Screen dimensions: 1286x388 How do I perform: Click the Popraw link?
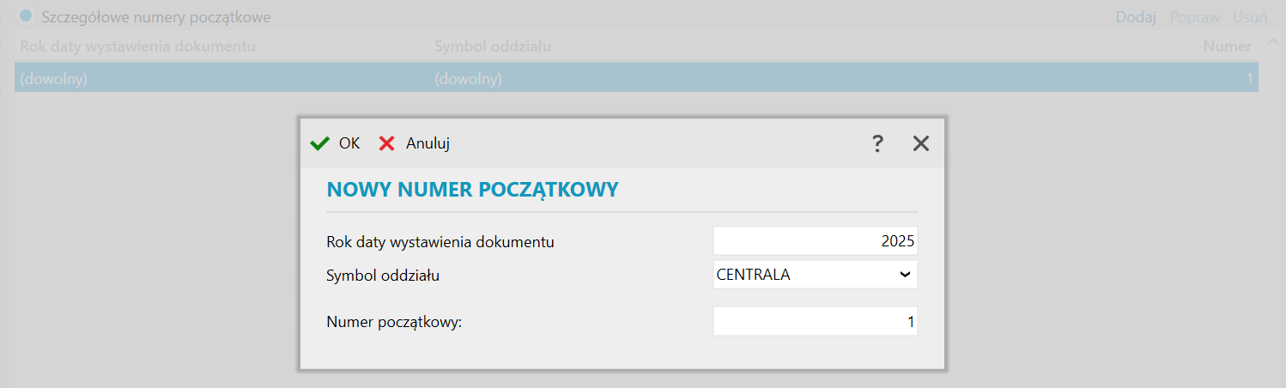(x=1195, y=17)
